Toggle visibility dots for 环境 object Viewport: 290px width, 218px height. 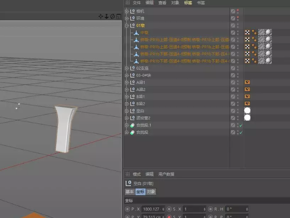coord(238,18)
